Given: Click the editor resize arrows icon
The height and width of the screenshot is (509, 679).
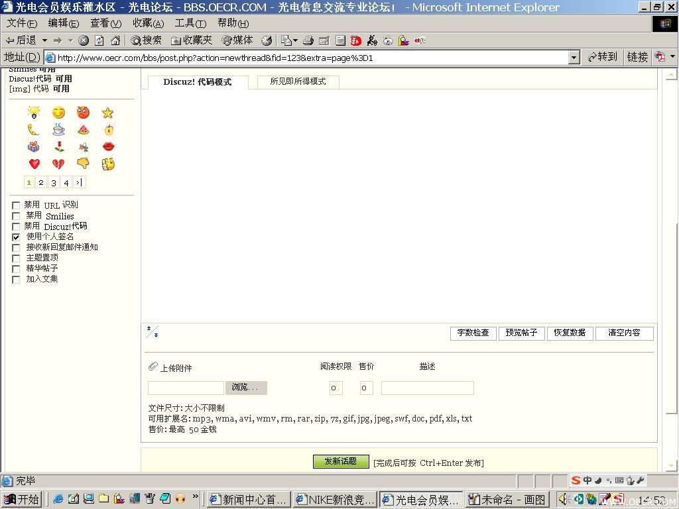Looking at the screenshot, I should [153, 331].
